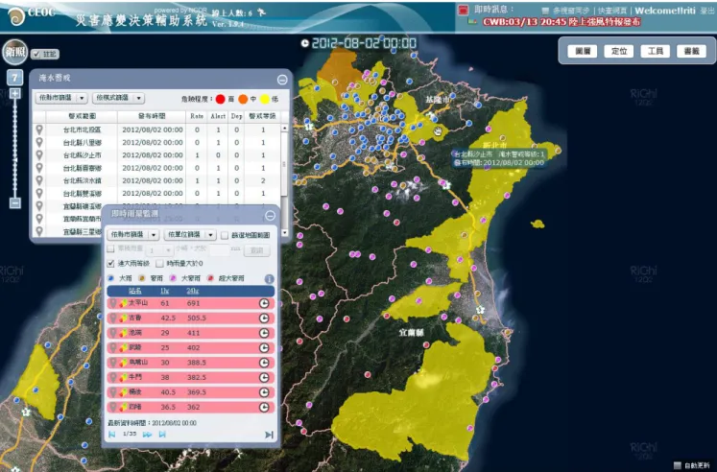Check the 時雨量大於0 checkbox
Image resolution: width=717 pixels, height=472 pixels.
159,264
